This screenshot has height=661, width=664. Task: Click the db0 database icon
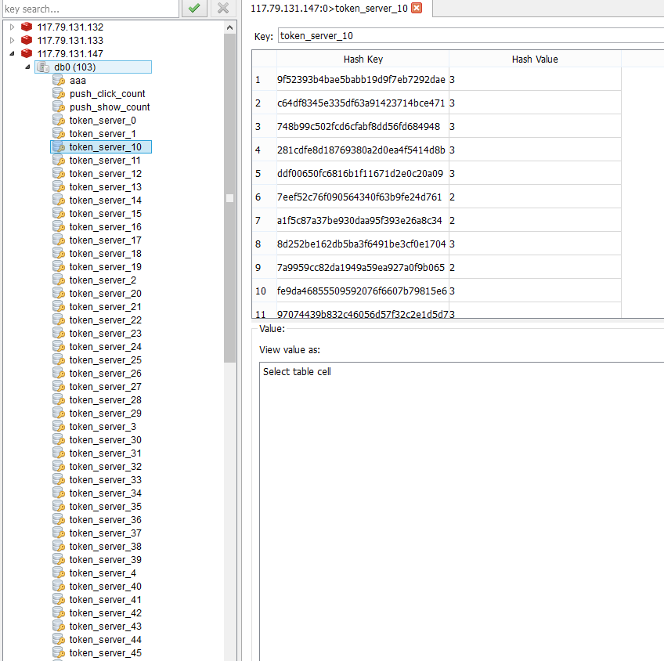[x=43, y=67]
